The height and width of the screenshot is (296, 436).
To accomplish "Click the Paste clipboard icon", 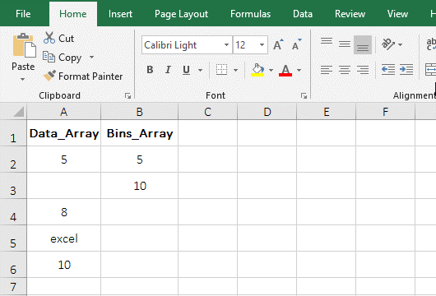I will (x=24, y=45).
